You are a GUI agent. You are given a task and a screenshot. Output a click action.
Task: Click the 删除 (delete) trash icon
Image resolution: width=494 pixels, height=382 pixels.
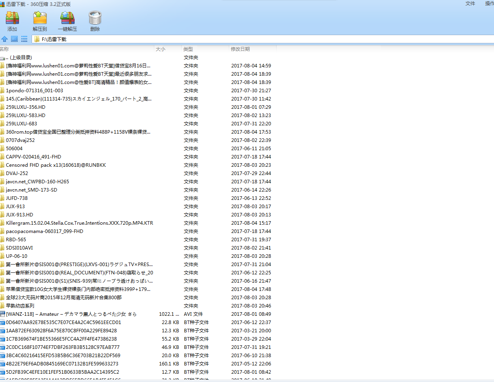(95, 18)
